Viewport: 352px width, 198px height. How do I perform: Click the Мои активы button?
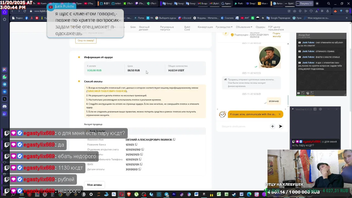(94, 185)
